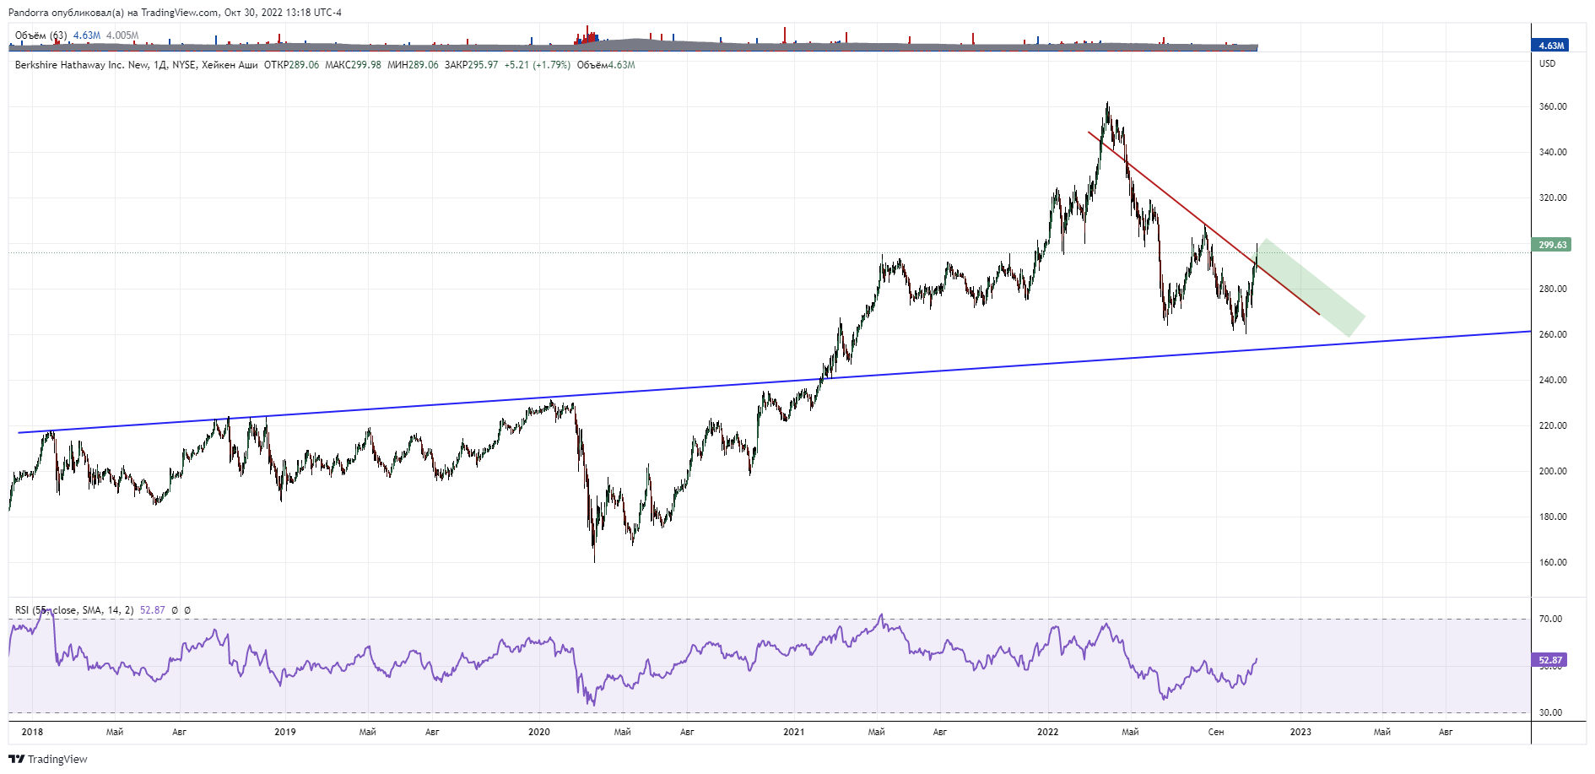The height and width of the screenshot is (774, 1595).
Task: Click the 340.00 price axis label
Action: pyautogui.click(x=1553, y=152)
